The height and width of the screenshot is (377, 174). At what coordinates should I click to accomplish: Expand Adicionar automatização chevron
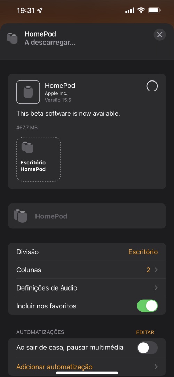coord(156,367)
